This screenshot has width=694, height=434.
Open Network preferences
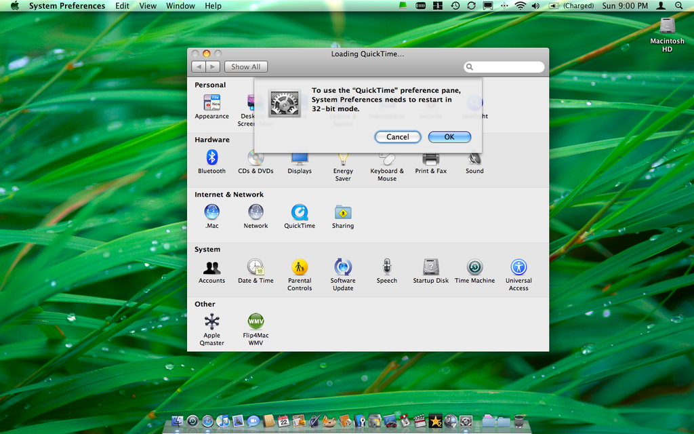pyautogui.click(x=256, y=216)
